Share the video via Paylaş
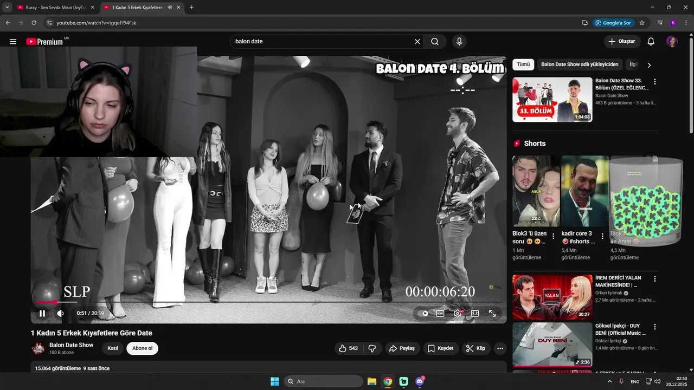The image size is (694, 390). [x=402, y=348]
